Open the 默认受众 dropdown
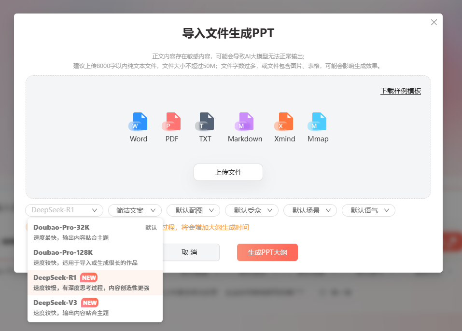The image size is (462, 331). click(252, 210)
